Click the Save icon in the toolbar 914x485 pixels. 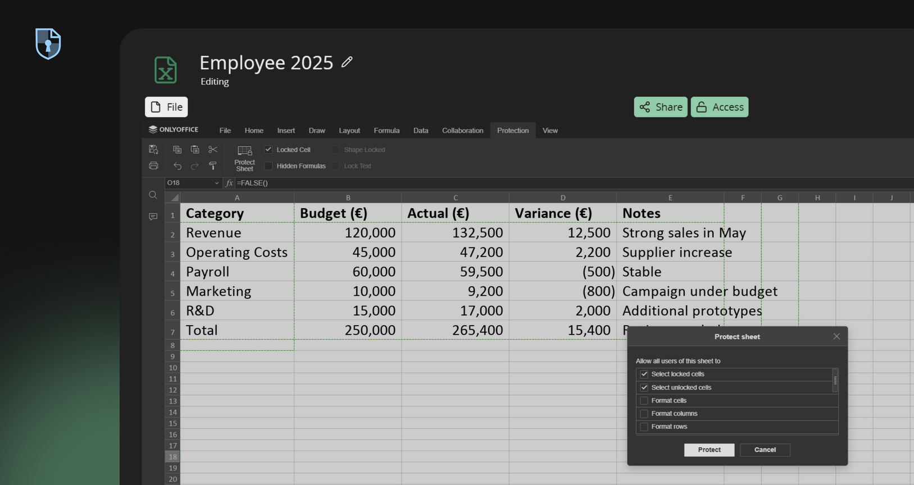(x=153, y=149)
